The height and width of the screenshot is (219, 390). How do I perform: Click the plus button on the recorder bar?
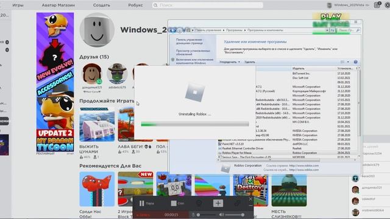pos(218,203)
